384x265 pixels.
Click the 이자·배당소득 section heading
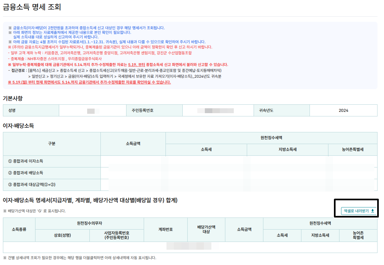tap(18, 126)
